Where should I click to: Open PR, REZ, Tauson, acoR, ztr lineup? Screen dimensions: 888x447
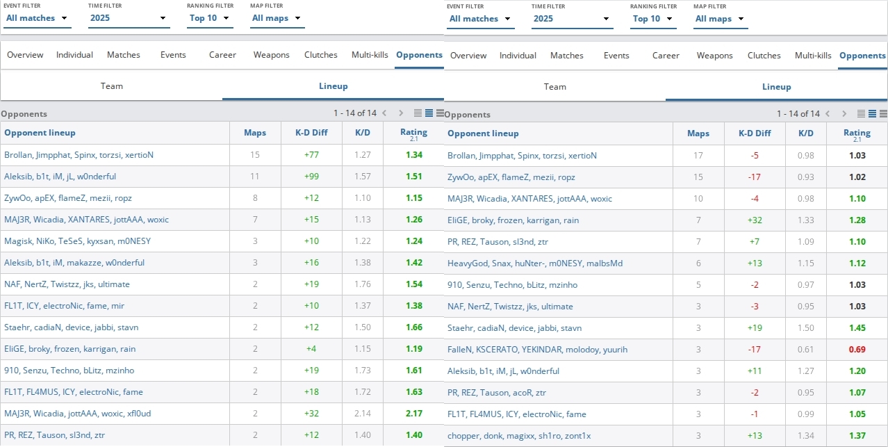coord(497,393)
